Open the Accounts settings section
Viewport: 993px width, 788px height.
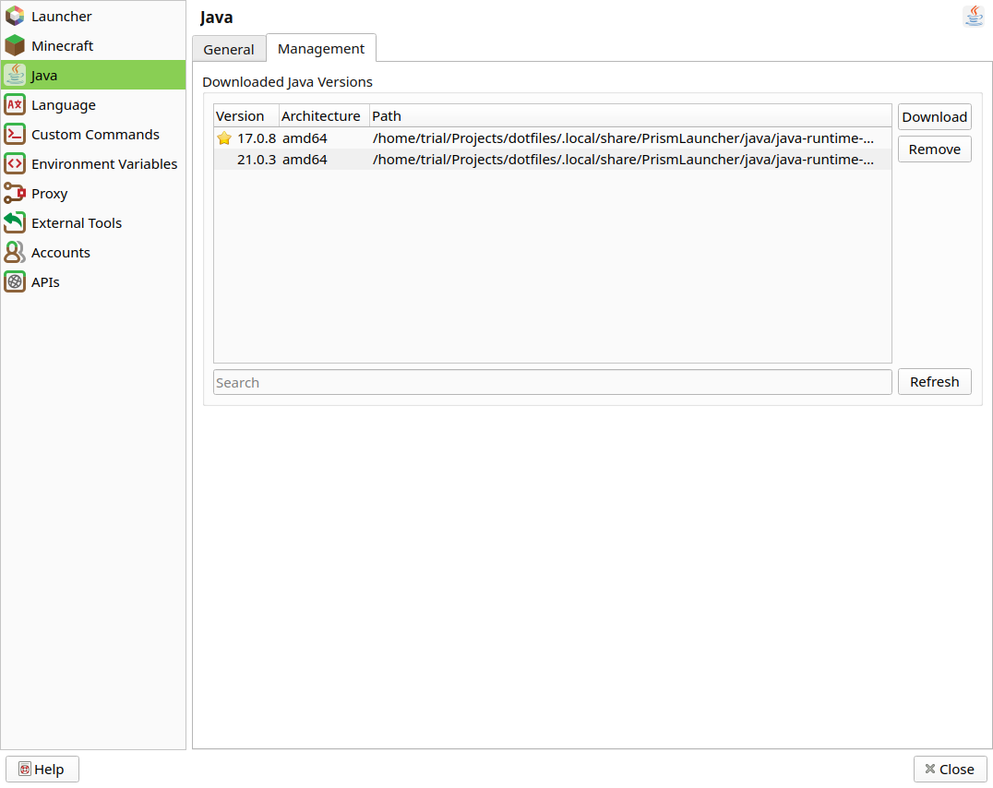point(60,252)
